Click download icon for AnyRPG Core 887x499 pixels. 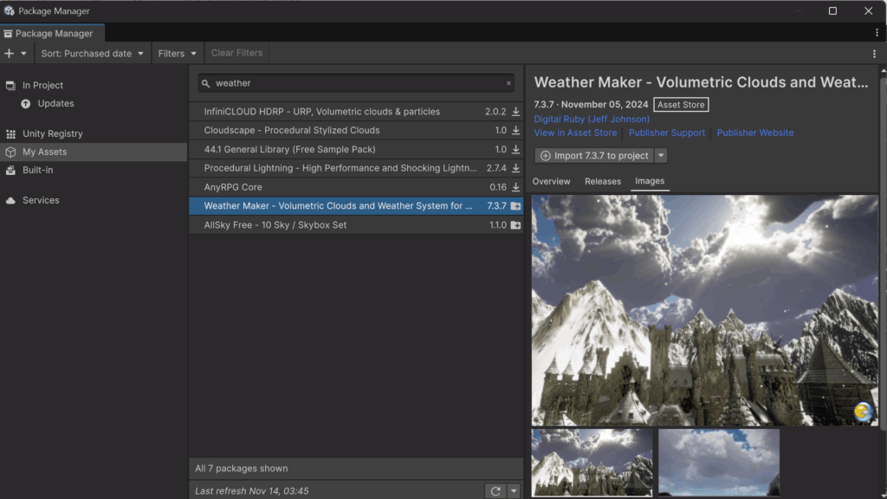[x=515, y=187]
